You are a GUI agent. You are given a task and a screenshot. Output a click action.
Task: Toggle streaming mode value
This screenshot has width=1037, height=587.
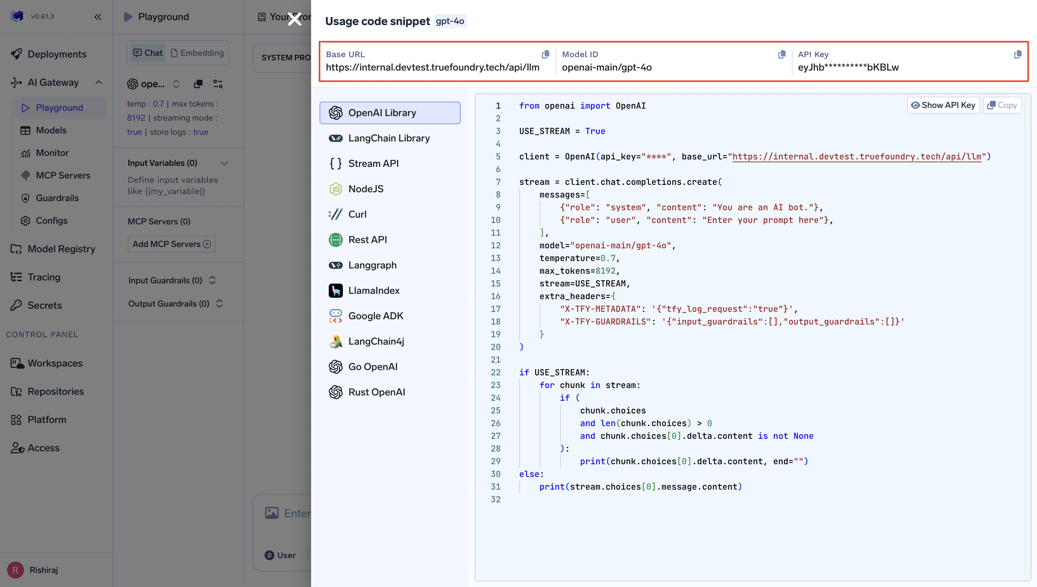click(134, 132)
